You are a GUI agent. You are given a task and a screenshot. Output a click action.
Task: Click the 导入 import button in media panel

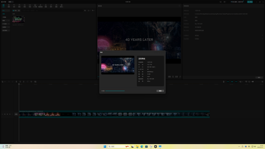click(15, 10)
